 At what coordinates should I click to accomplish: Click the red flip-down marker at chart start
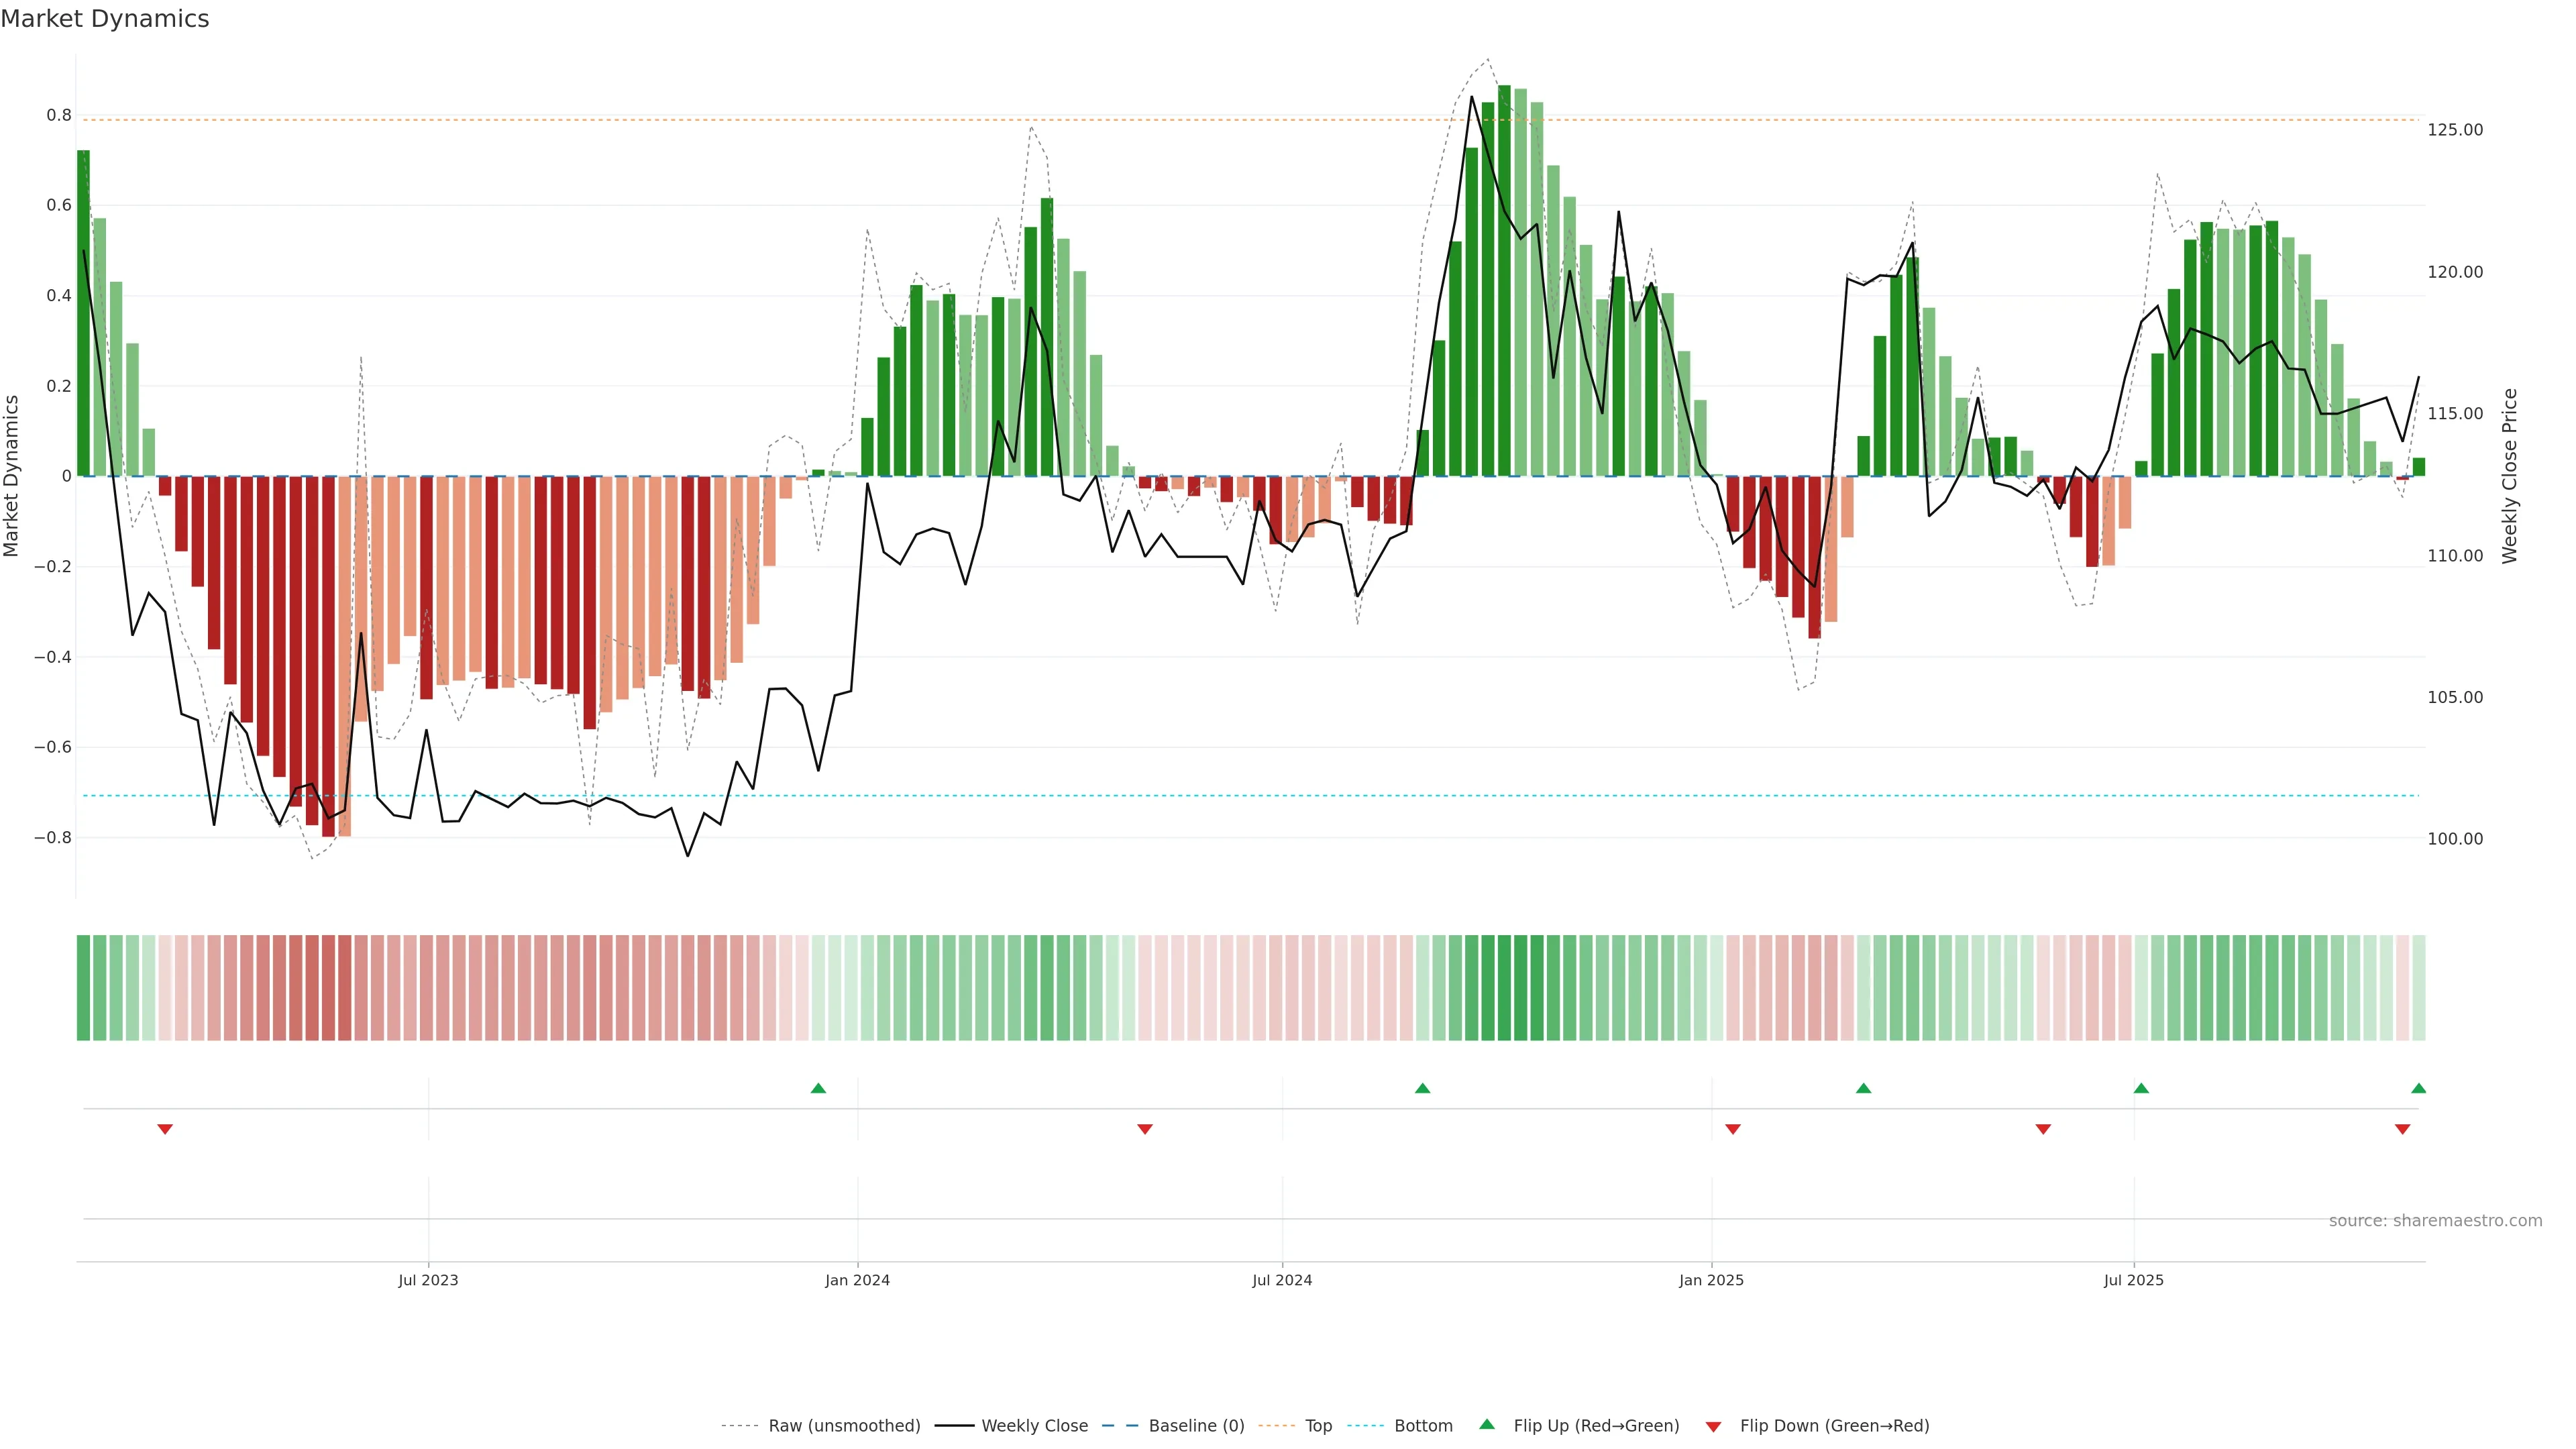pos(165,1129)
